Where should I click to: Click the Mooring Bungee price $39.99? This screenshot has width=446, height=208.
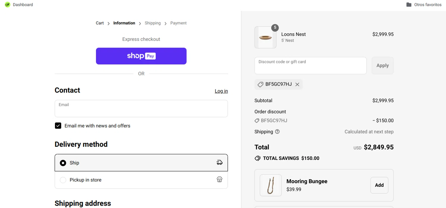(294, 189)
